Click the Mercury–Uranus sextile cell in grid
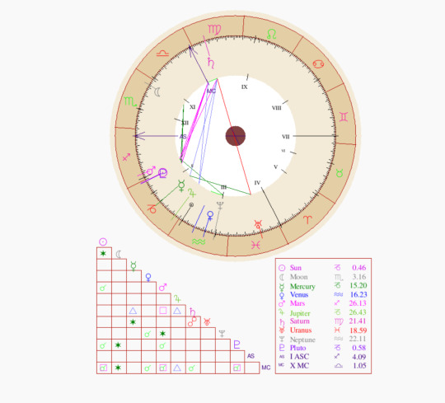The width and height of the screenshot is (445, 403). (x=133, y=322)
